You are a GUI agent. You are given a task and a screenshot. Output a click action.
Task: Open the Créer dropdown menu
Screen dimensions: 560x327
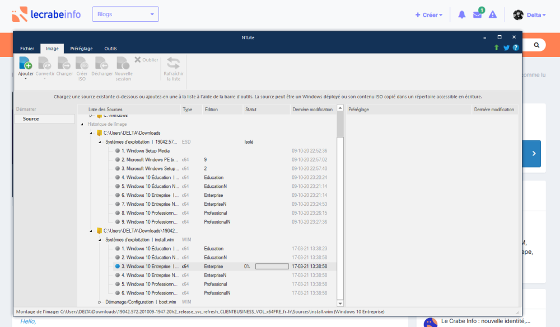point(429,15)
